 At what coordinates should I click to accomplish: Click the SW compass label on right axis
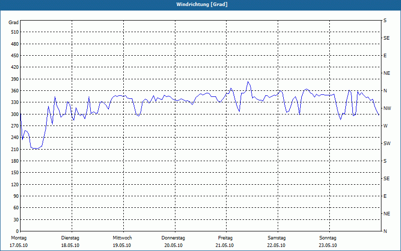pos(387,144)
